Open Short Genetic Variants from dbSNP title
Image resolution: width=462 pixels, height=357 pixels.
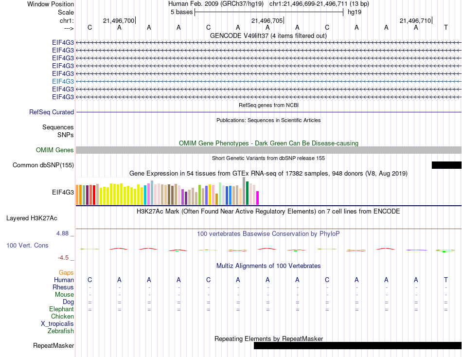268,158
